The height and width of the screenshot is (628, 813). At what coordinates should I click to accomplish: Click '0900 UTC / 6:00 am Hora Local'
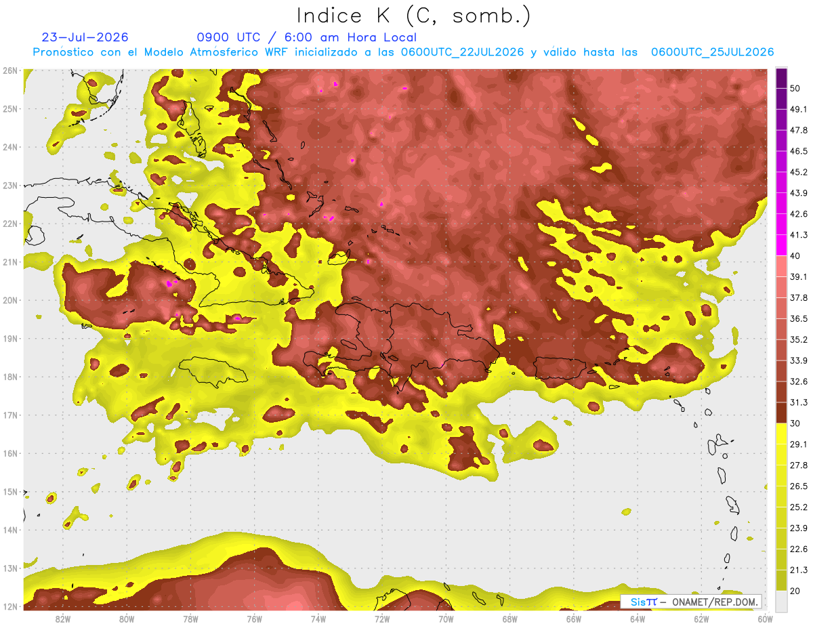click(307, 37)
